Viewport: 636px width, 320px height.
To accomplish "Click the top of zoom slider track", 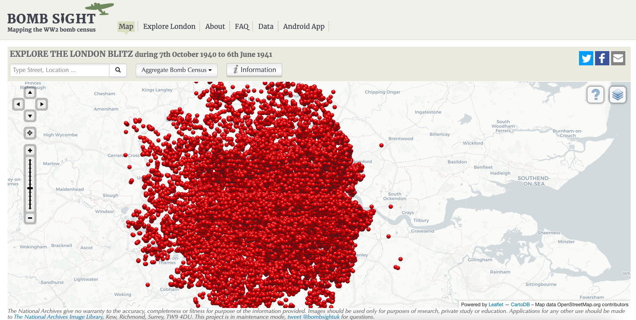I will [x=30, y=160].
